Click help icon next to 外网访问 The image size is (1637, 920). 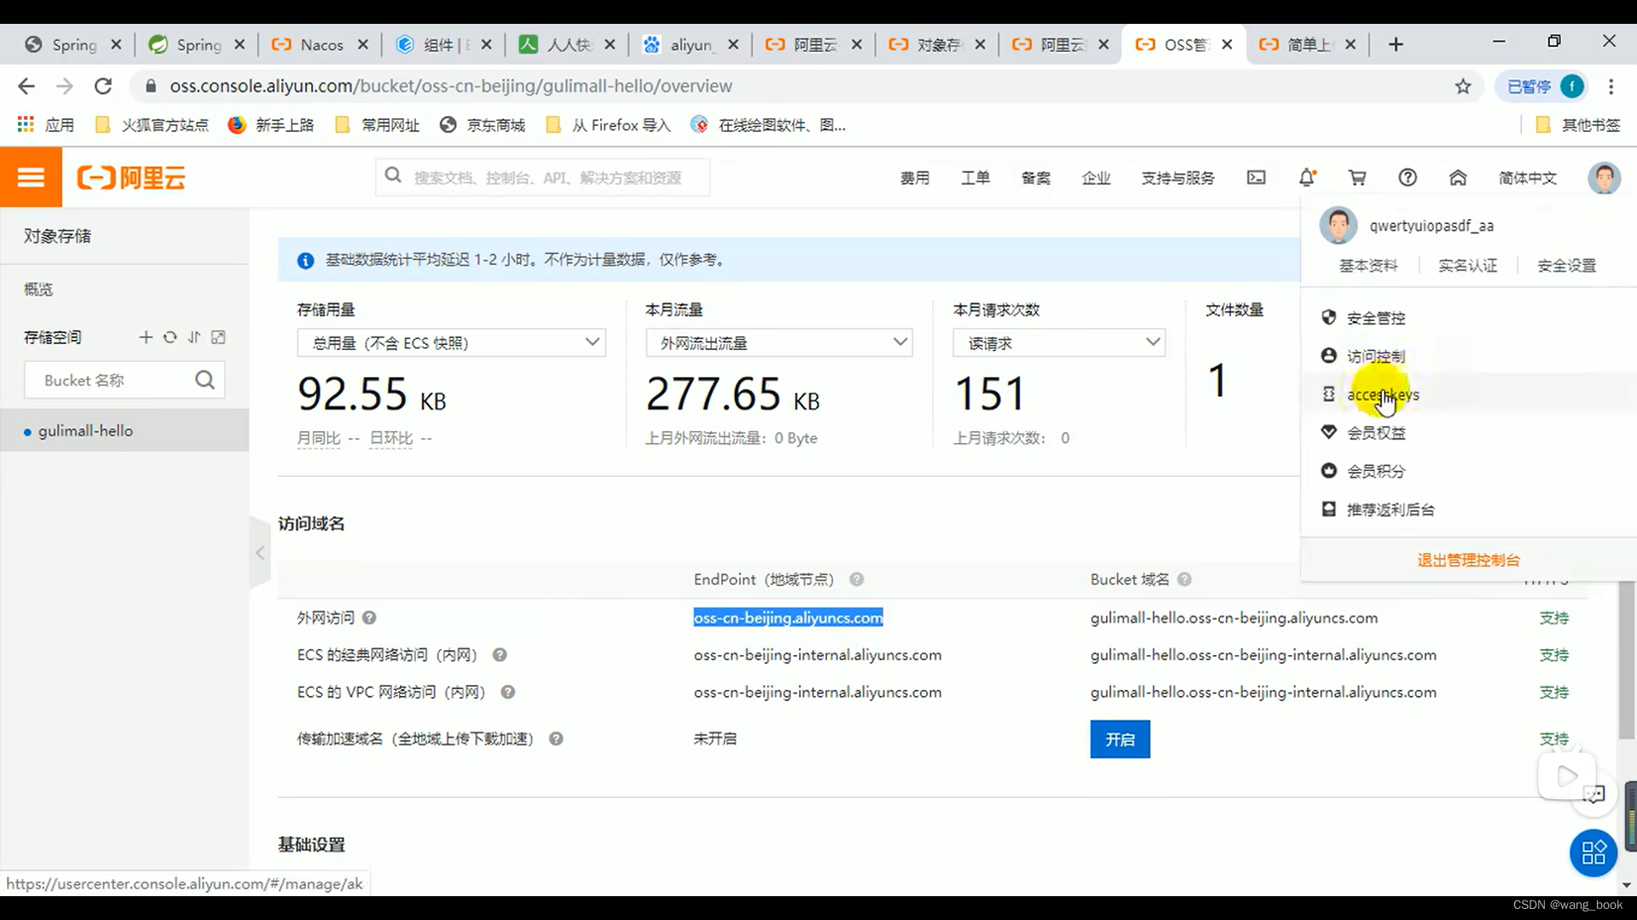click(369, 618)
